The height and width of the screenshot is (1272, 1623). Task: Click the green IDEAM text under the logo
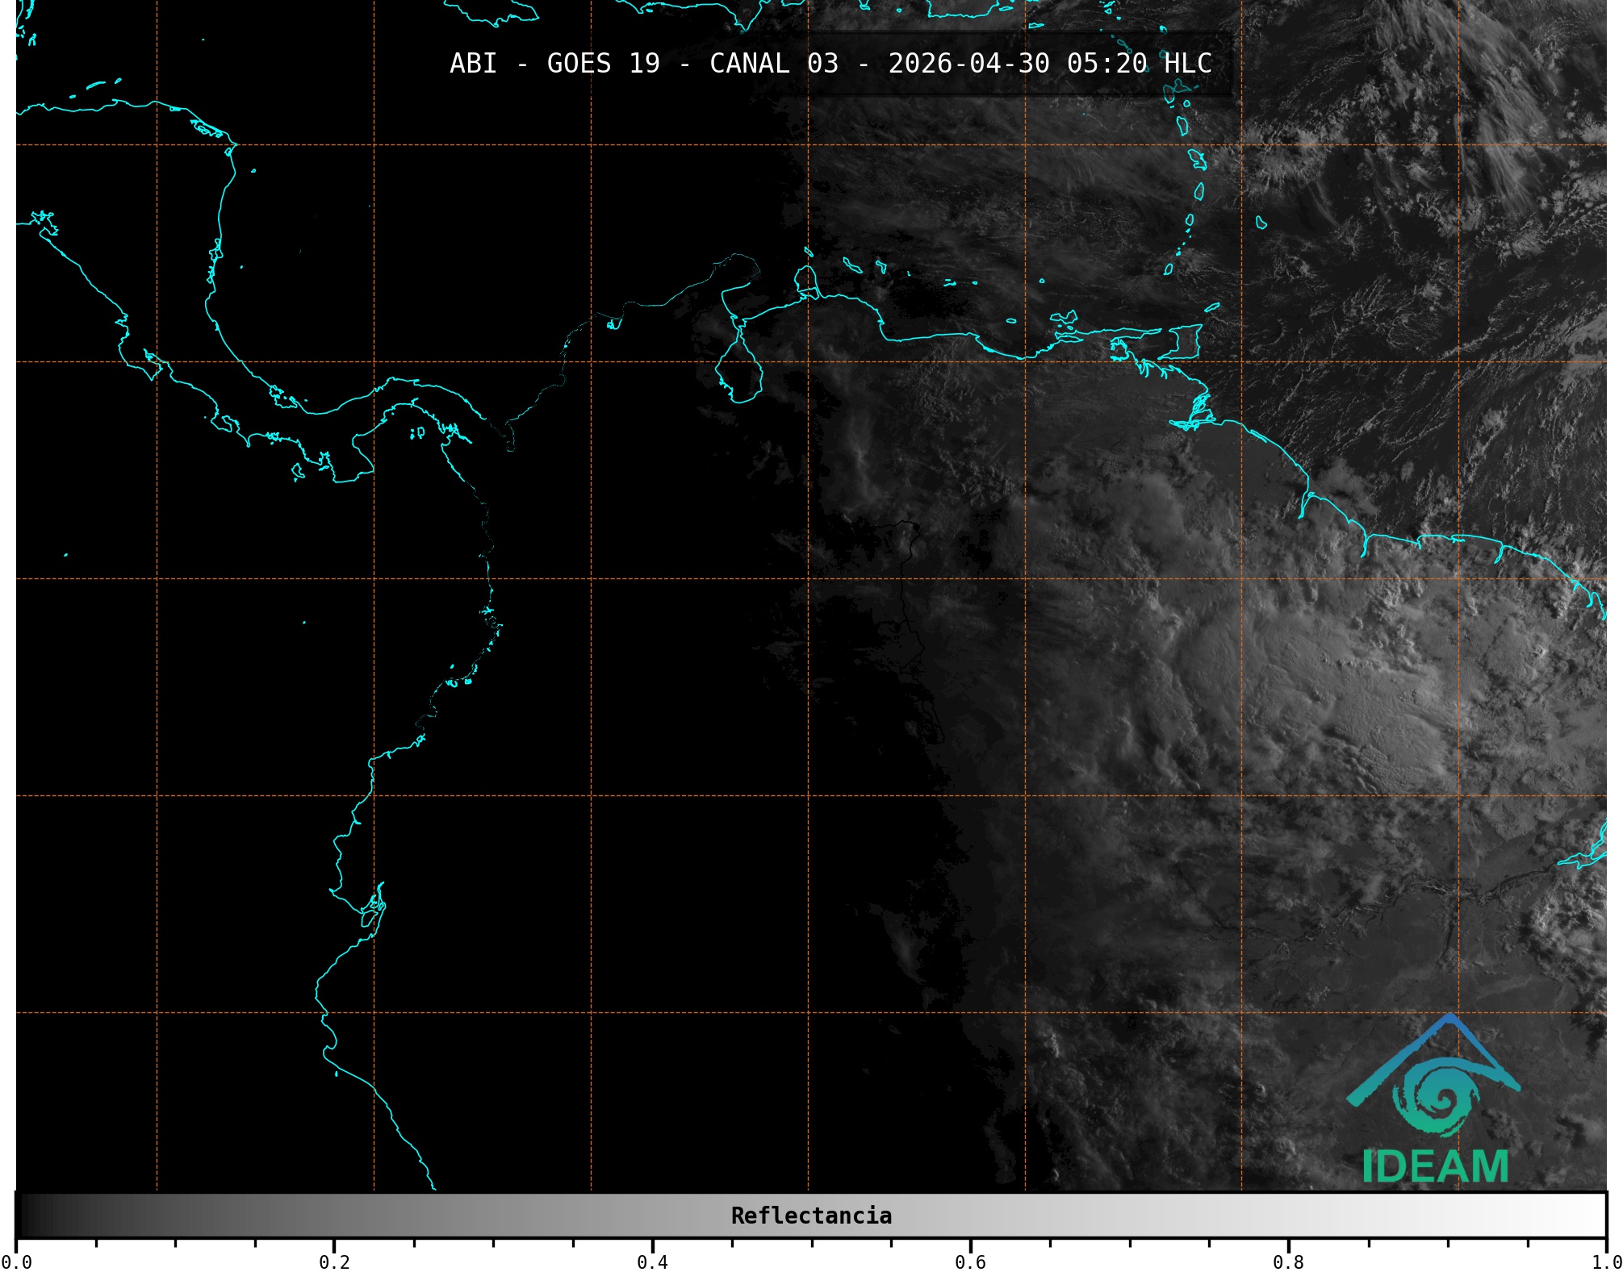point(1435,1166)
